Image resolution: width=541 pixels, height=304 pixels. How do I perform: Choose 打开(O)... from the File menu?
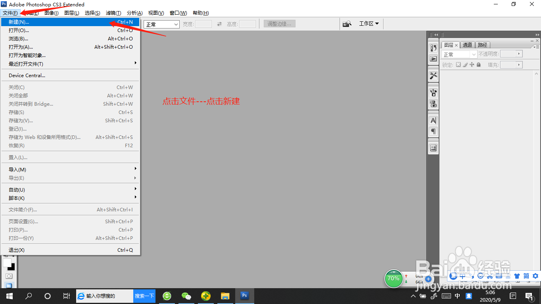pos(71,30)
